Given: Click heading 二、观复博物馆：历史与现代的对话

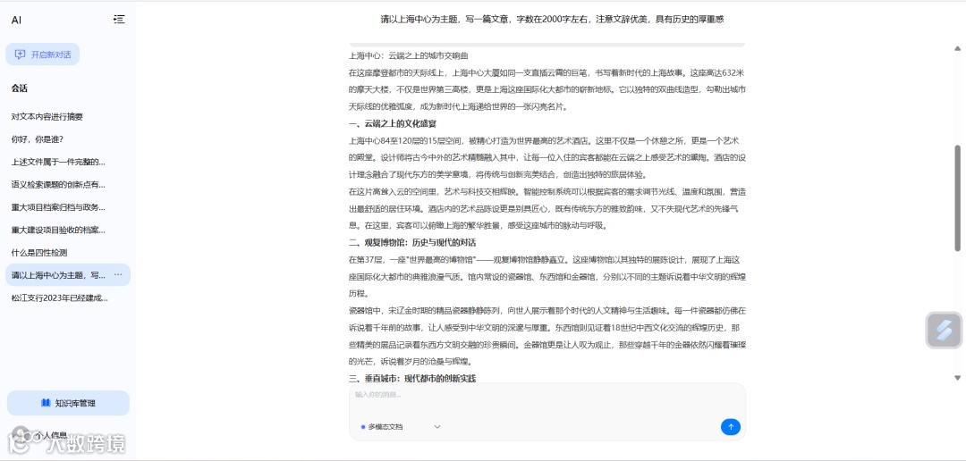Looking at the screenshot, I should [x=412, y=242].
